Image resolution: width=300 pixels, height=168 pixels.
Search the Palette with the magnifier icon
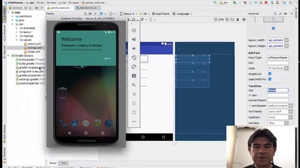pos(85,14)
